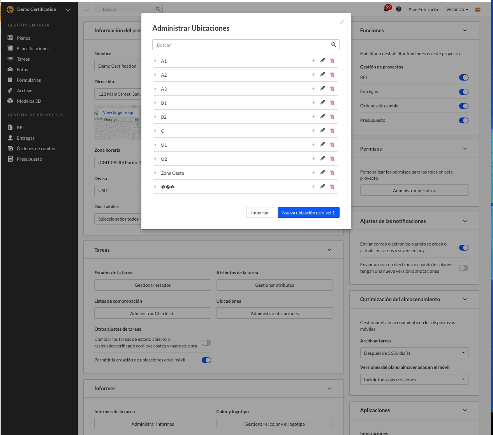
Task: Create Nueva ubicación de nivel 1
Action: [x=308, y=212]
